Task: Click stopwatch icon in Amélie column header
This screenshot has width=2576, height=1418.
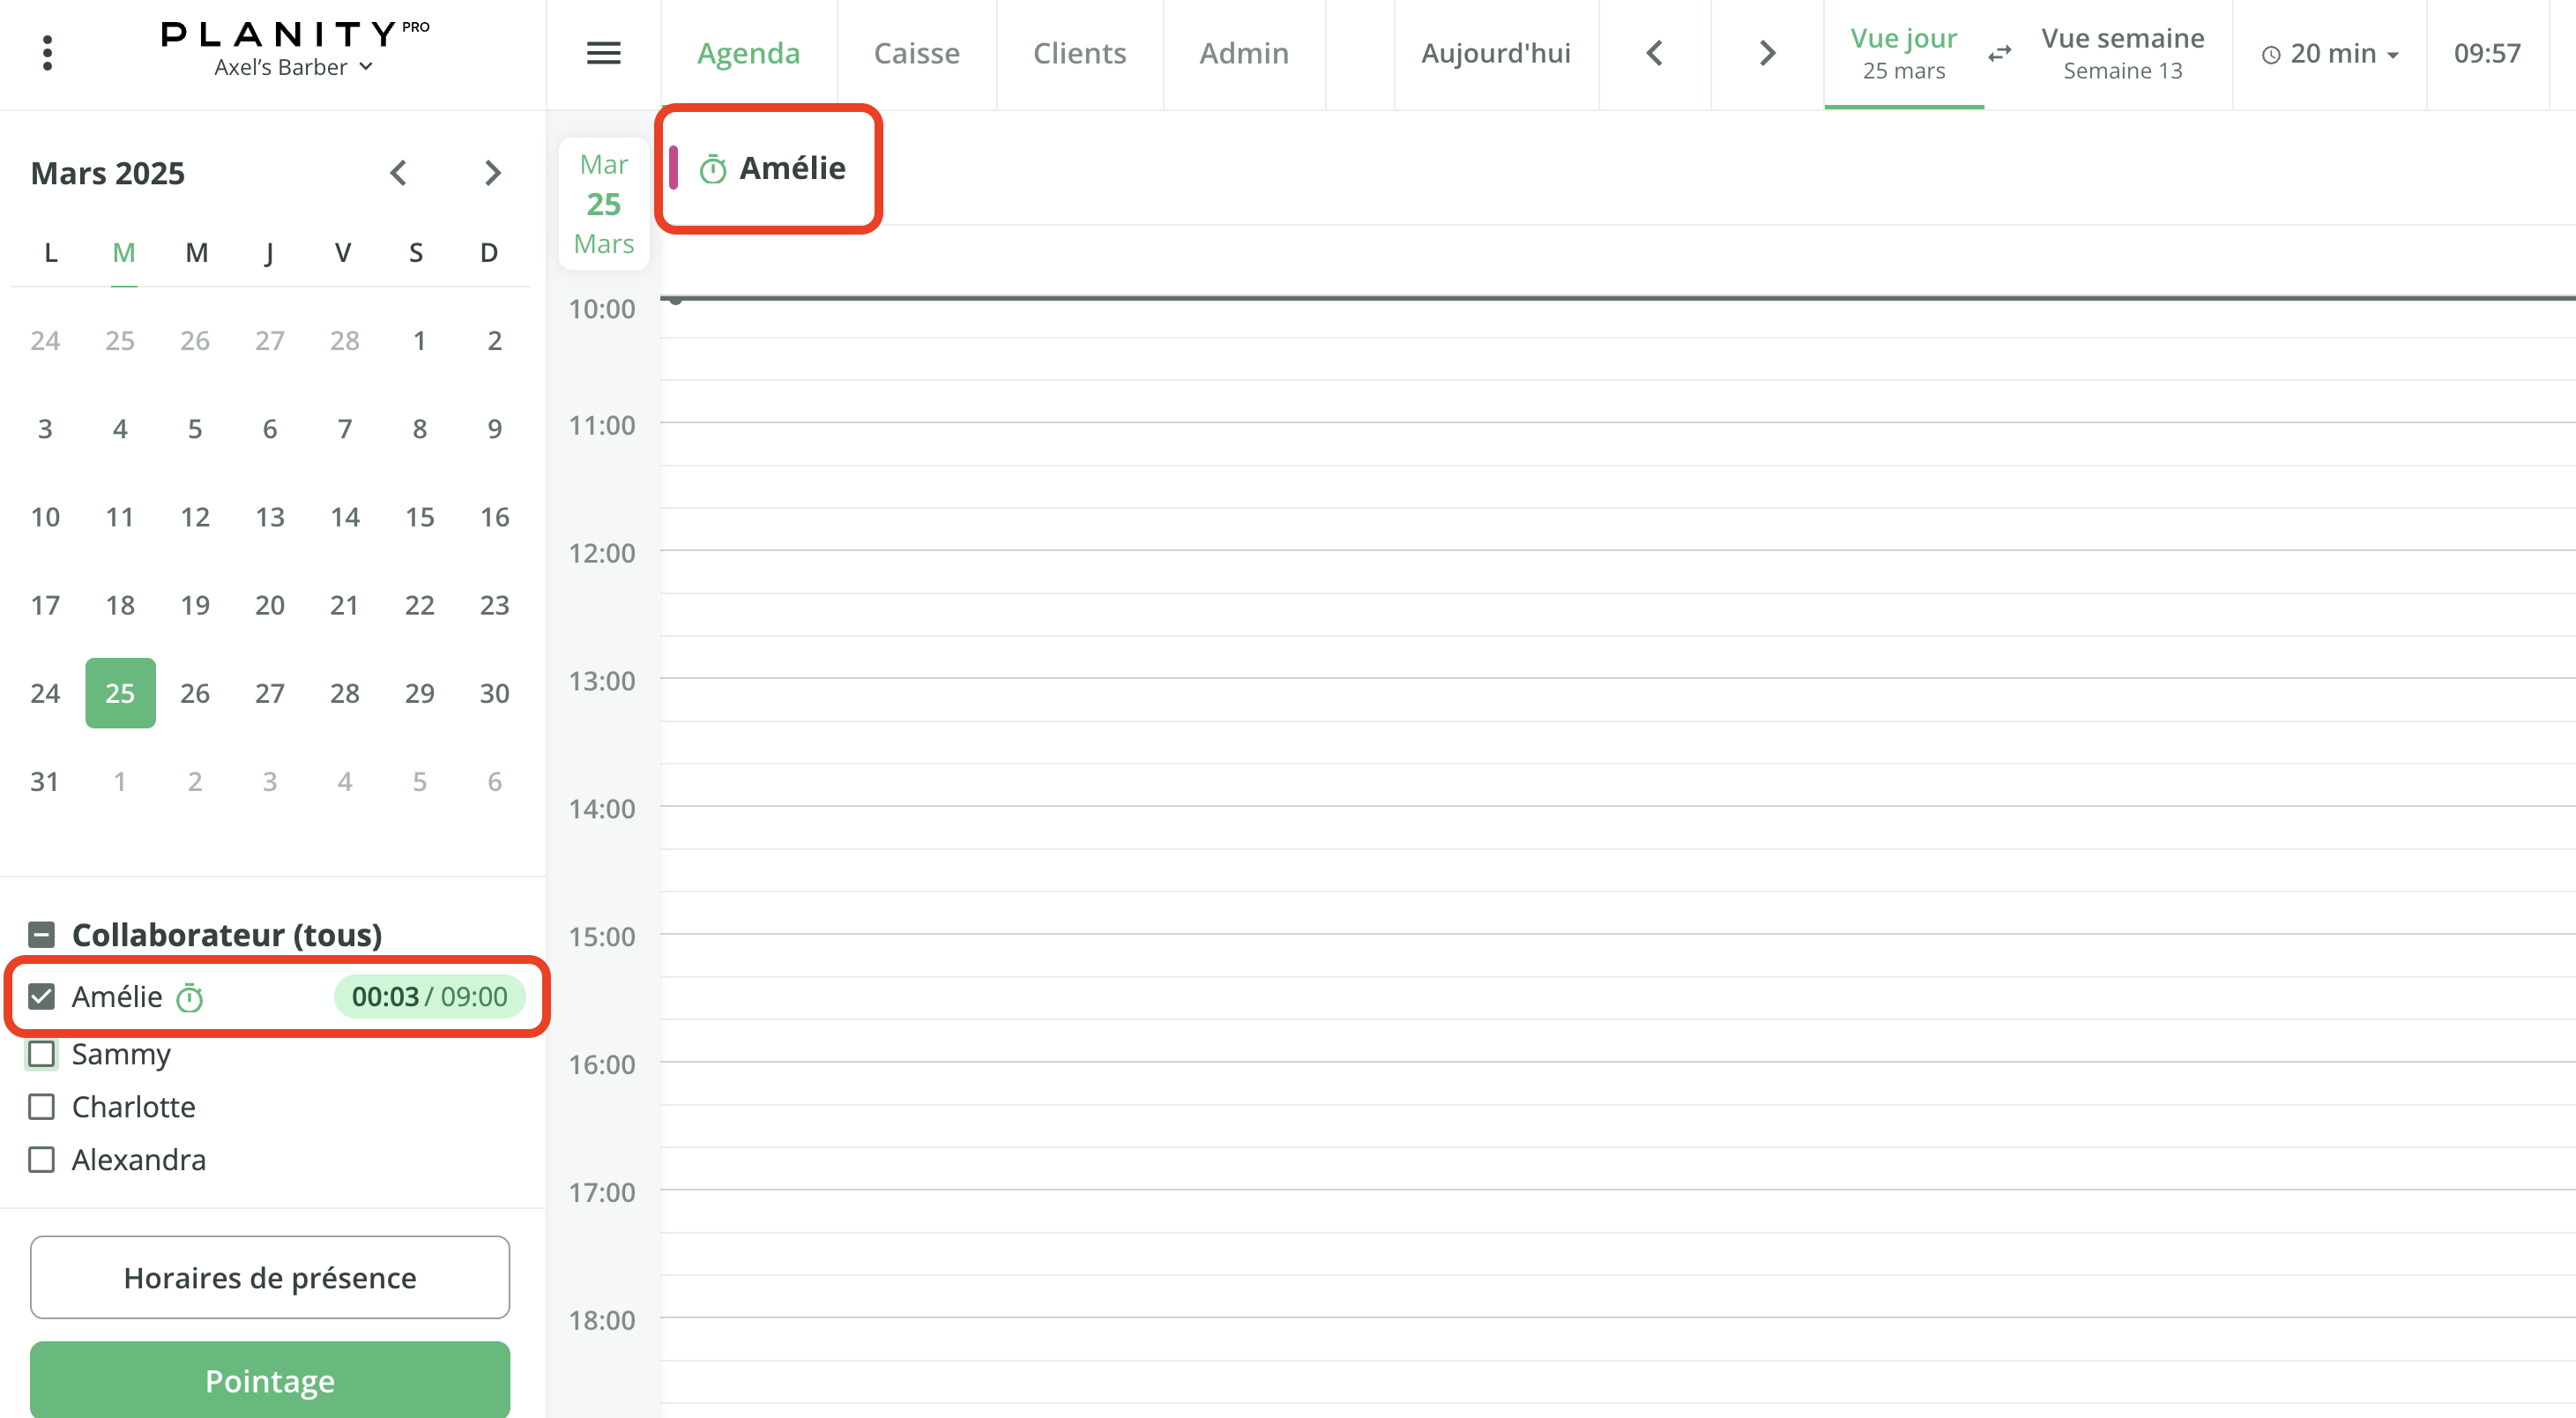Action: [x=712, y=170]
